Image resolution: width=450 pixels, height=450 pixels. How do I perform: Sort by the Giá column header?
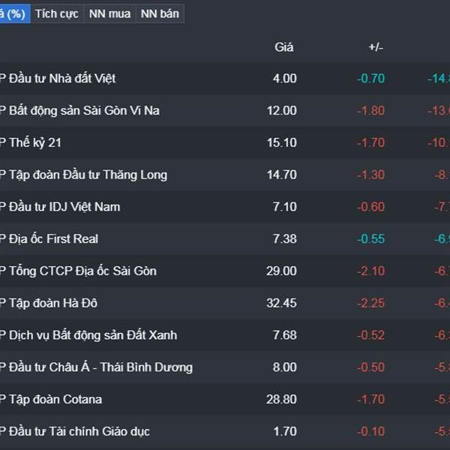(x=284, y=47)
